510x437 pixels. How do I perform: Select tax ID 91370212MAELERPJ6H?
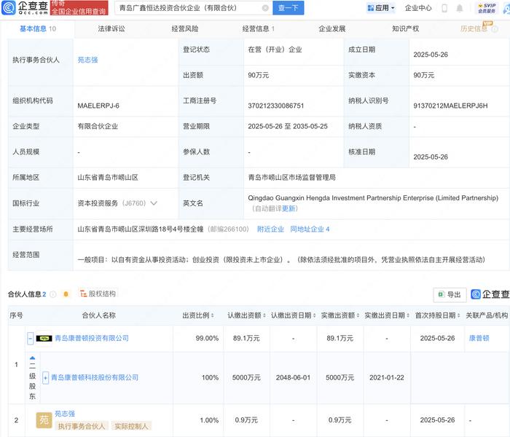coord(450,106)
